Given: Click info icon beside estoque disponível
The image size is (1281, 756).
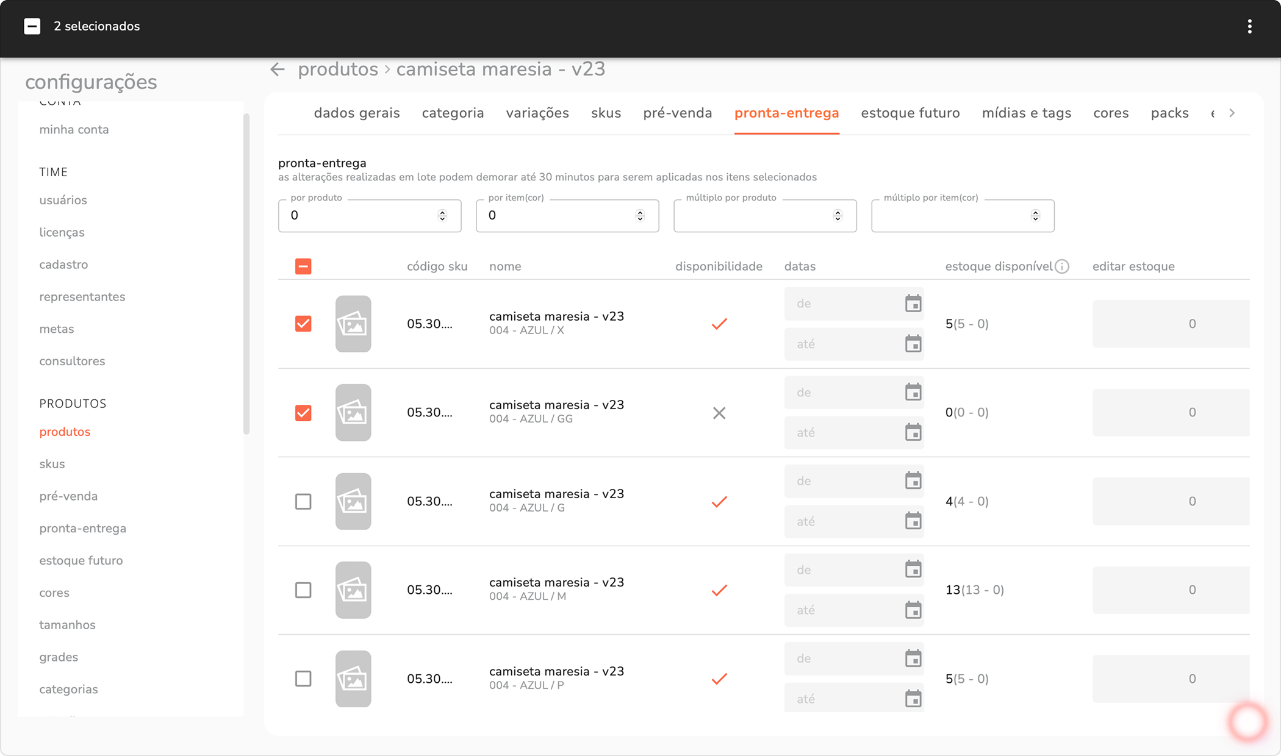Looking at the screenshot, I should coord(1062,266).
